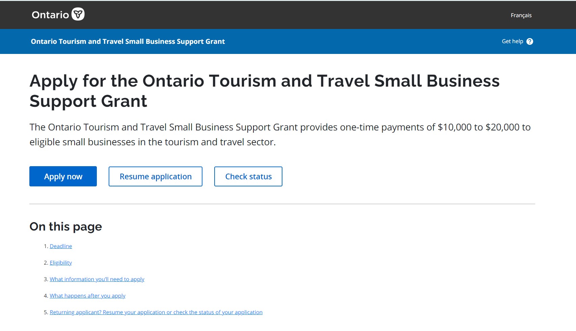This screenshot has height=331, width=576.
Task: Click the Get help question mark icon
Action: (530, 41)
